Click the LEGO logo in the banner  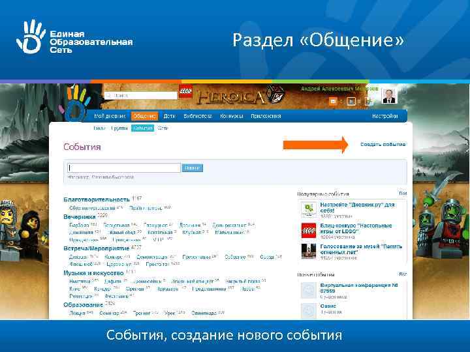185,92
